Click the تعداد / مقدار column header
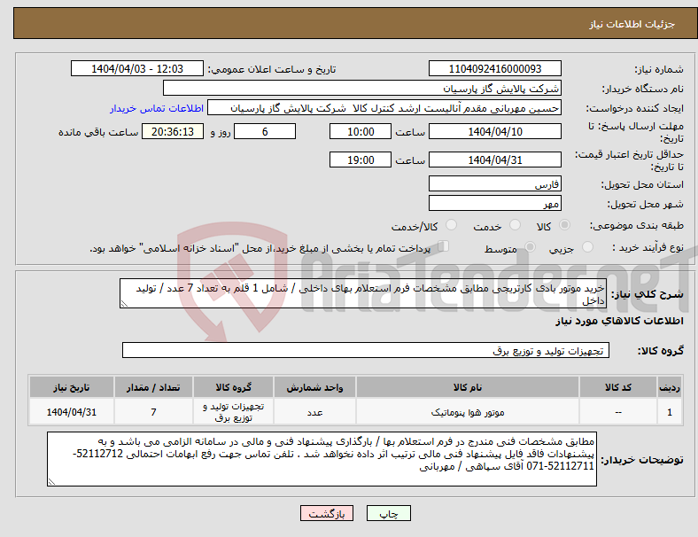The height and width of the screenshot is (537, 698). tap(153, 387)
